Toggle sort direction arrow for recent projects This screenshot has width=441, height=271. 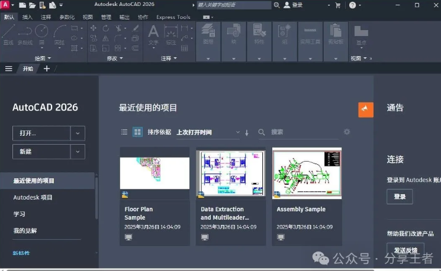247,133
